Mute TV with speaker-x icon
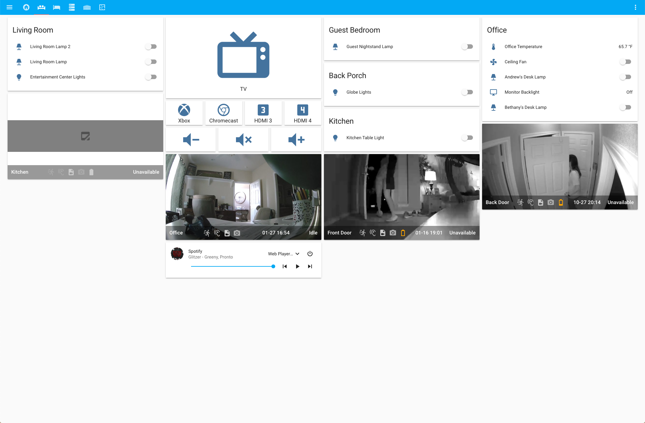This screenshot has width=645, height=423. (x=243, y=140)
